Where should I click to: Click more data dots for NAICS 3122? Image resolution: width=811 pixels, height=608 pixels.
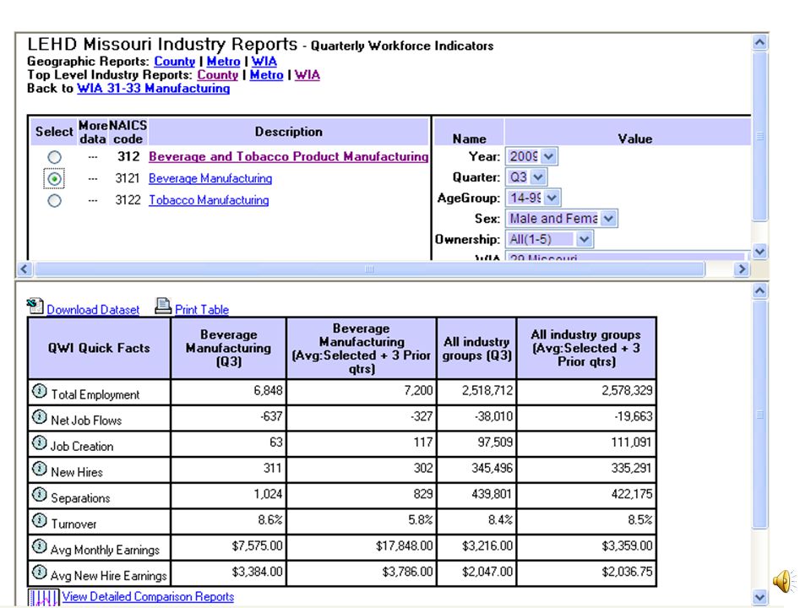tap(93, 201)
